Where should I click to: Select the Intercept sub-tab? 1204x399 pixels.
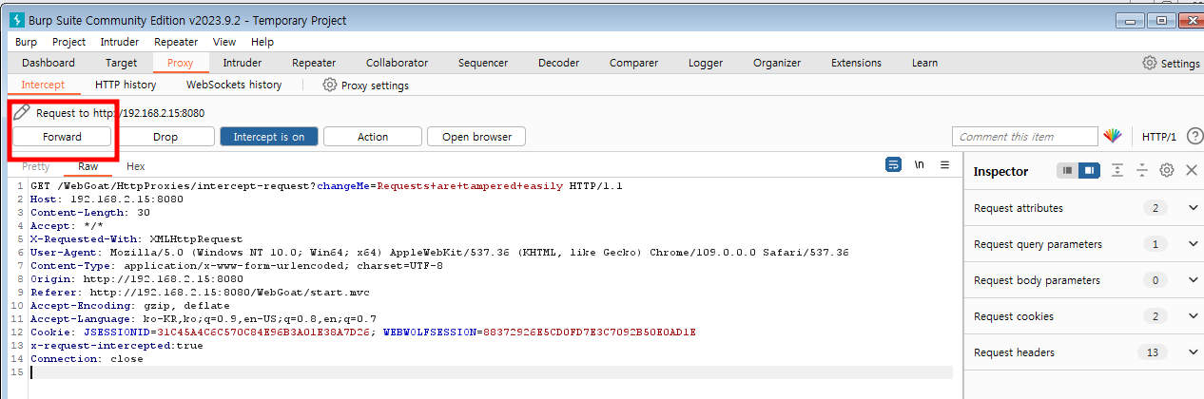point(43,85)
